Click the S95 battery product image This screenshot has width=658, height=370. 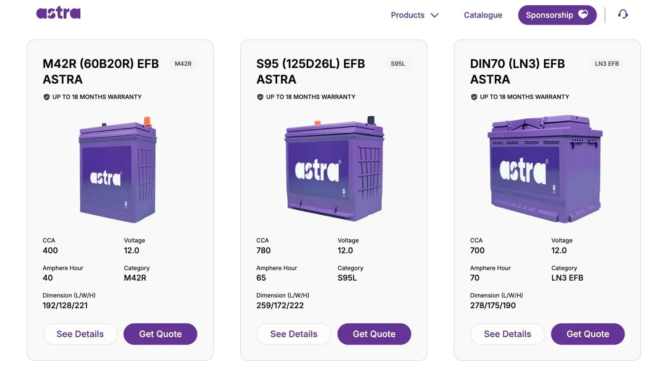point(334,169)
